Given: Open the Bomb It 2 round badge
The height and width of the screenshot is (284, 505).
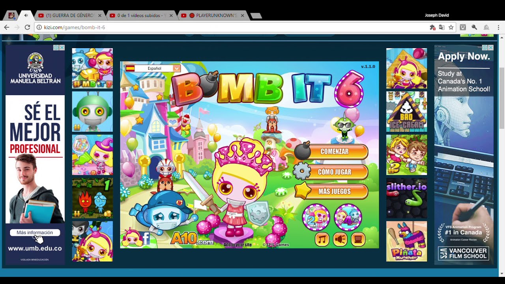Looking at the screenshot, I should point(316,217).
